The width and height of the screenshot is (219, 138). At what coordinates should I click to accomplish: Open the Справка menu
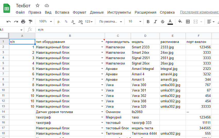167,12
